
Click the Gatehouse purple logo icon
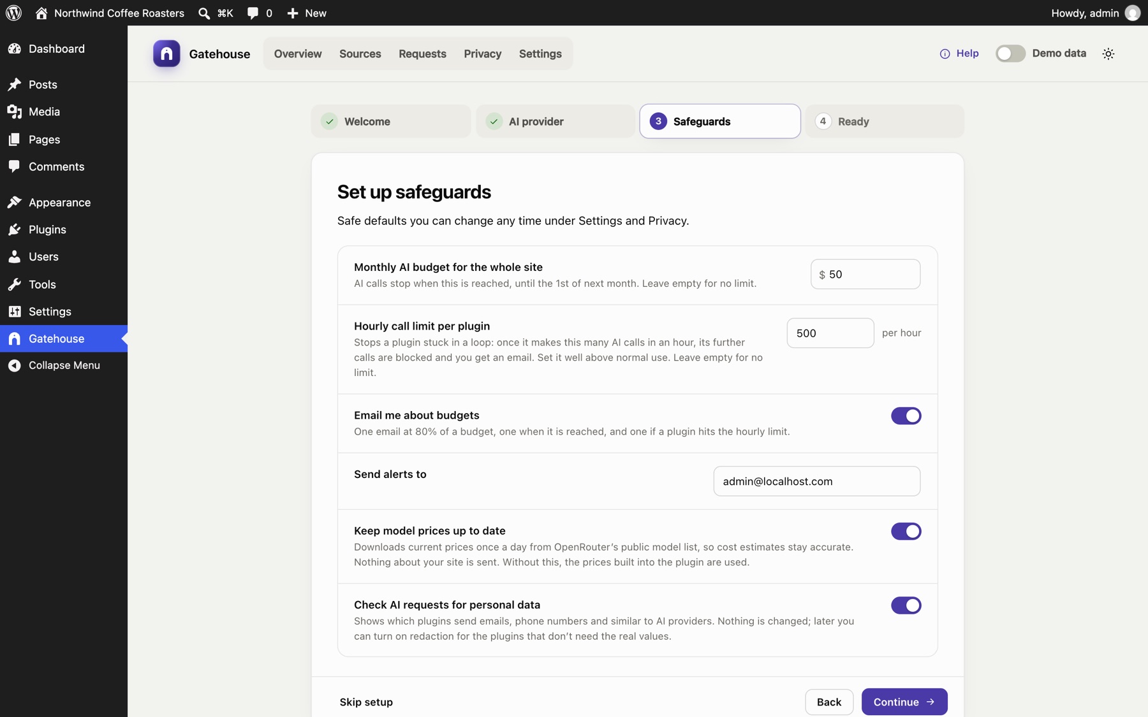click(166, 54)
